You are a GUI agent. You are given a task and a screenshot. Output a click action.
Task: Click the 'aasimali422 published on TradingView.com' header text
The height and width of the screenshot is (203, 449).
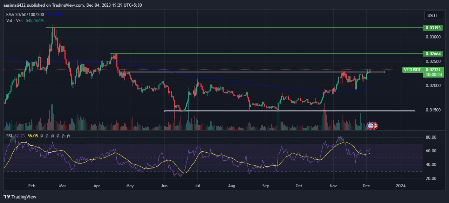(43, 5)
